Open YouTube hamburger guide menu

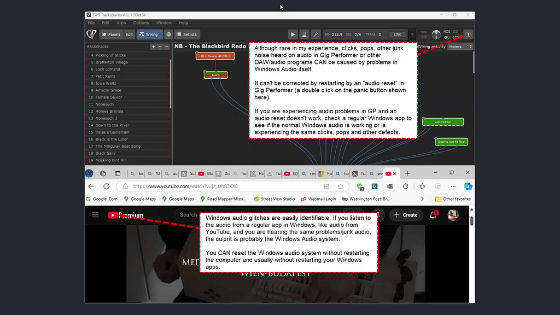pos(96,215)
